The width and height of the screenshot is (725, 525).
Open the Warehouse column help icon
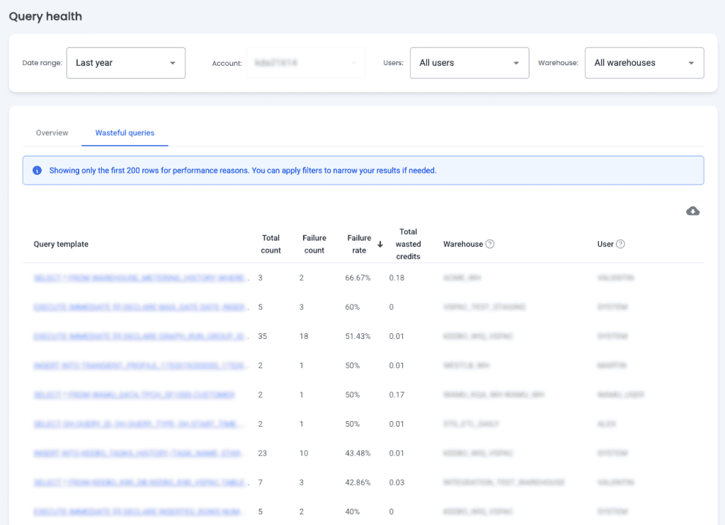click(490, 244)
